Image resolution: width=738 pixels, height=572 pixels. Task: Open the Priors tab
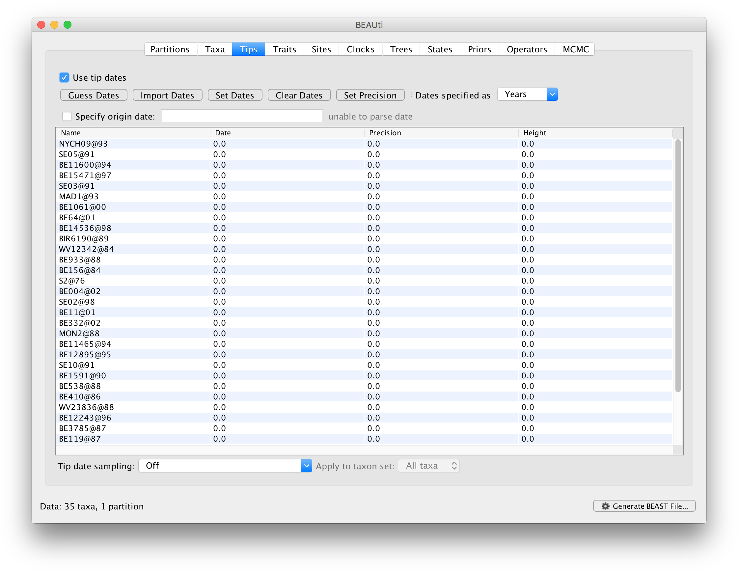[x=479, y=49]
